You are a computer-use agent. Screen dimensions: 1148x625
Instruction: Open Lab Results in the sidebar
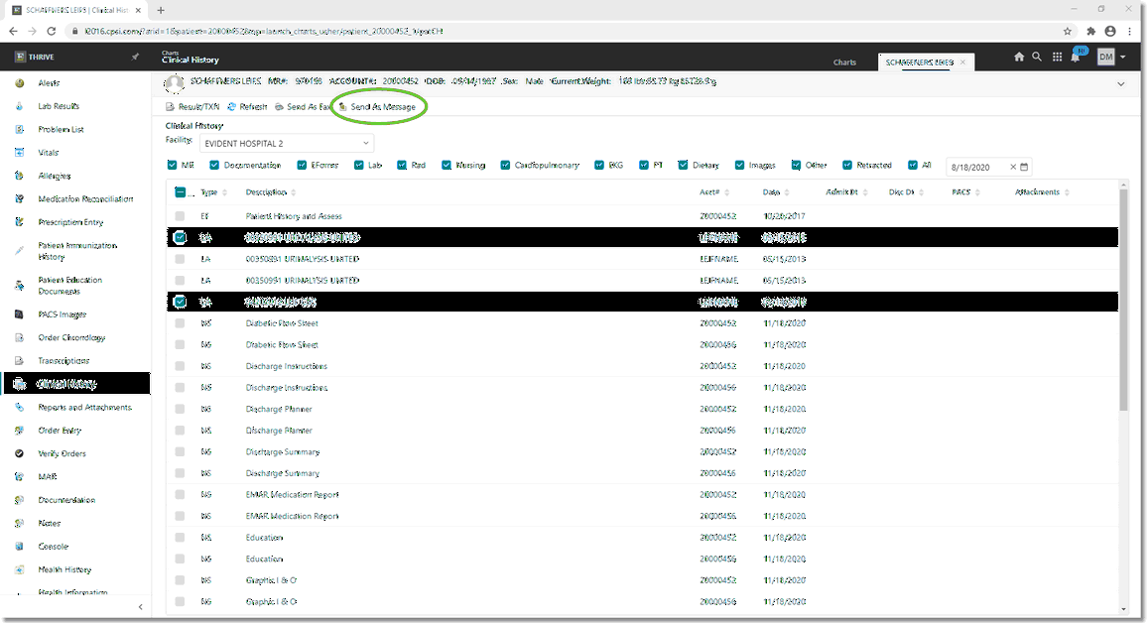[x=59, y=106]
